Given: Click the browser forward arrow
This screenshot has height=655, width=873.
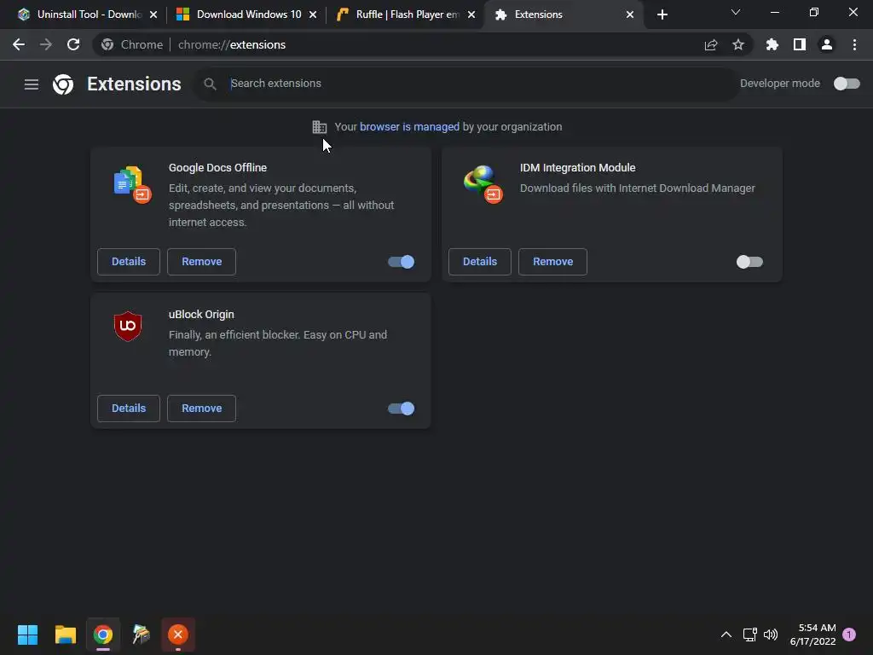Looking at the screenshot, I should [x=46, y=44].
